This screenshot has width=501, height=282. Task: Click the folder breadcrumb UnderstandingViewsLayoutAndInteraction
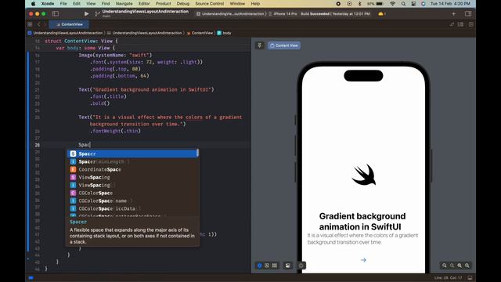coord(144,33)
